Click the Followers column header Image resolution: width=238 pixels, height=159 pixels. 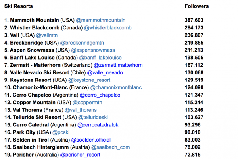(x=196, y=6)
